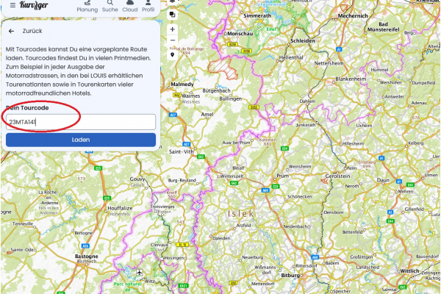Go back using the Zurück arrow
The image size is (441, 294).
(11, 32)
